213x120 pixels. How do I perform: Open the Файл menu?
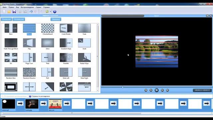click(x=5, y=7)
